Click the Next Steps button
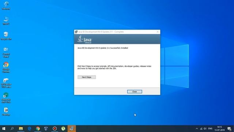The height and width of the screenshot is (132, 234). point(87,77)
